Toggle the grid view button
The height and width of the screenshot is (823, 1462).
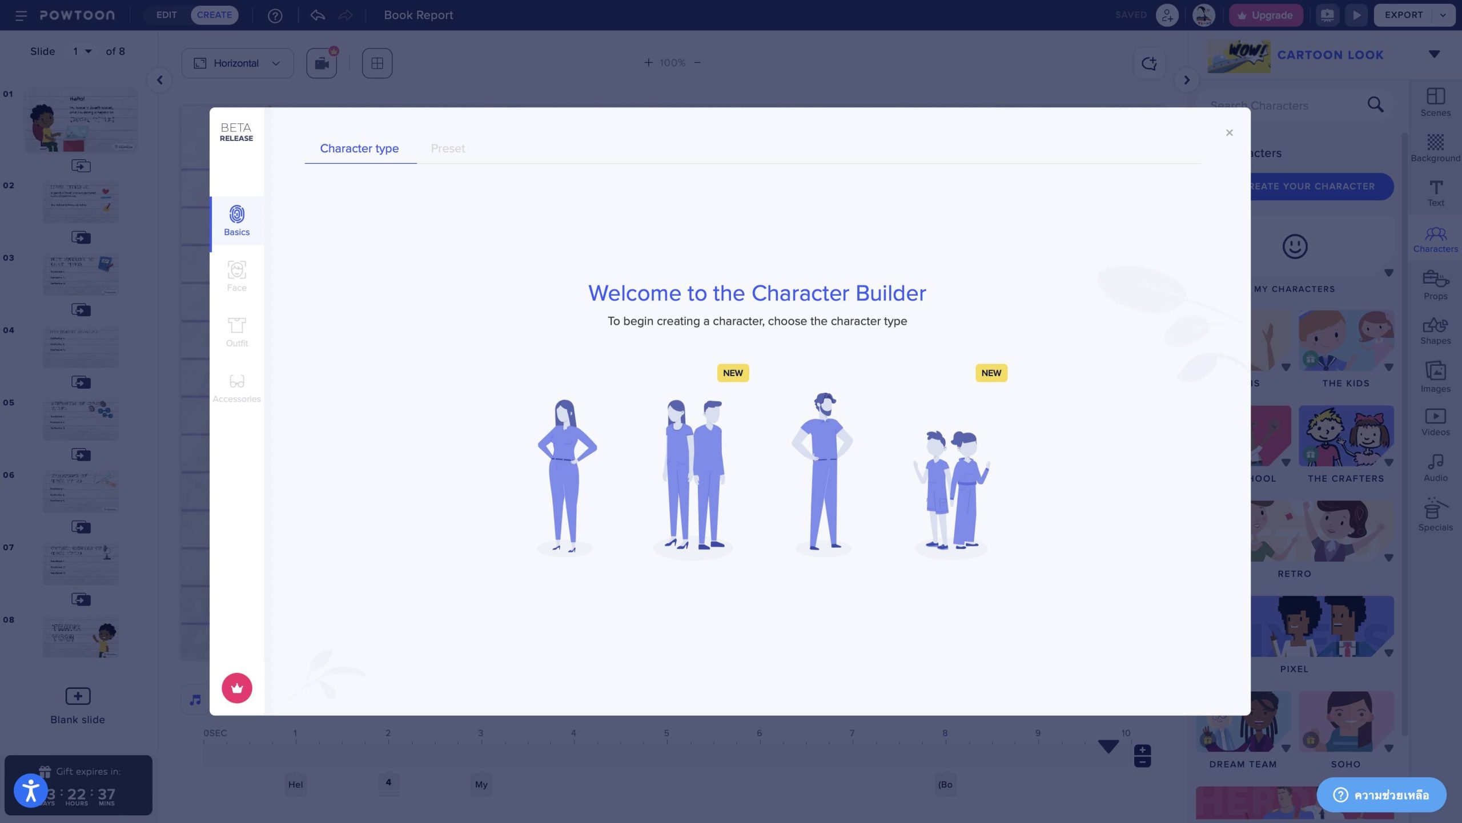(377, 63)
